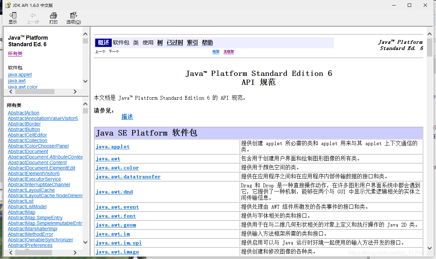Open the 选项(O) options icon
Viewport: 436px width, 259px height.
tap(73, 16)
